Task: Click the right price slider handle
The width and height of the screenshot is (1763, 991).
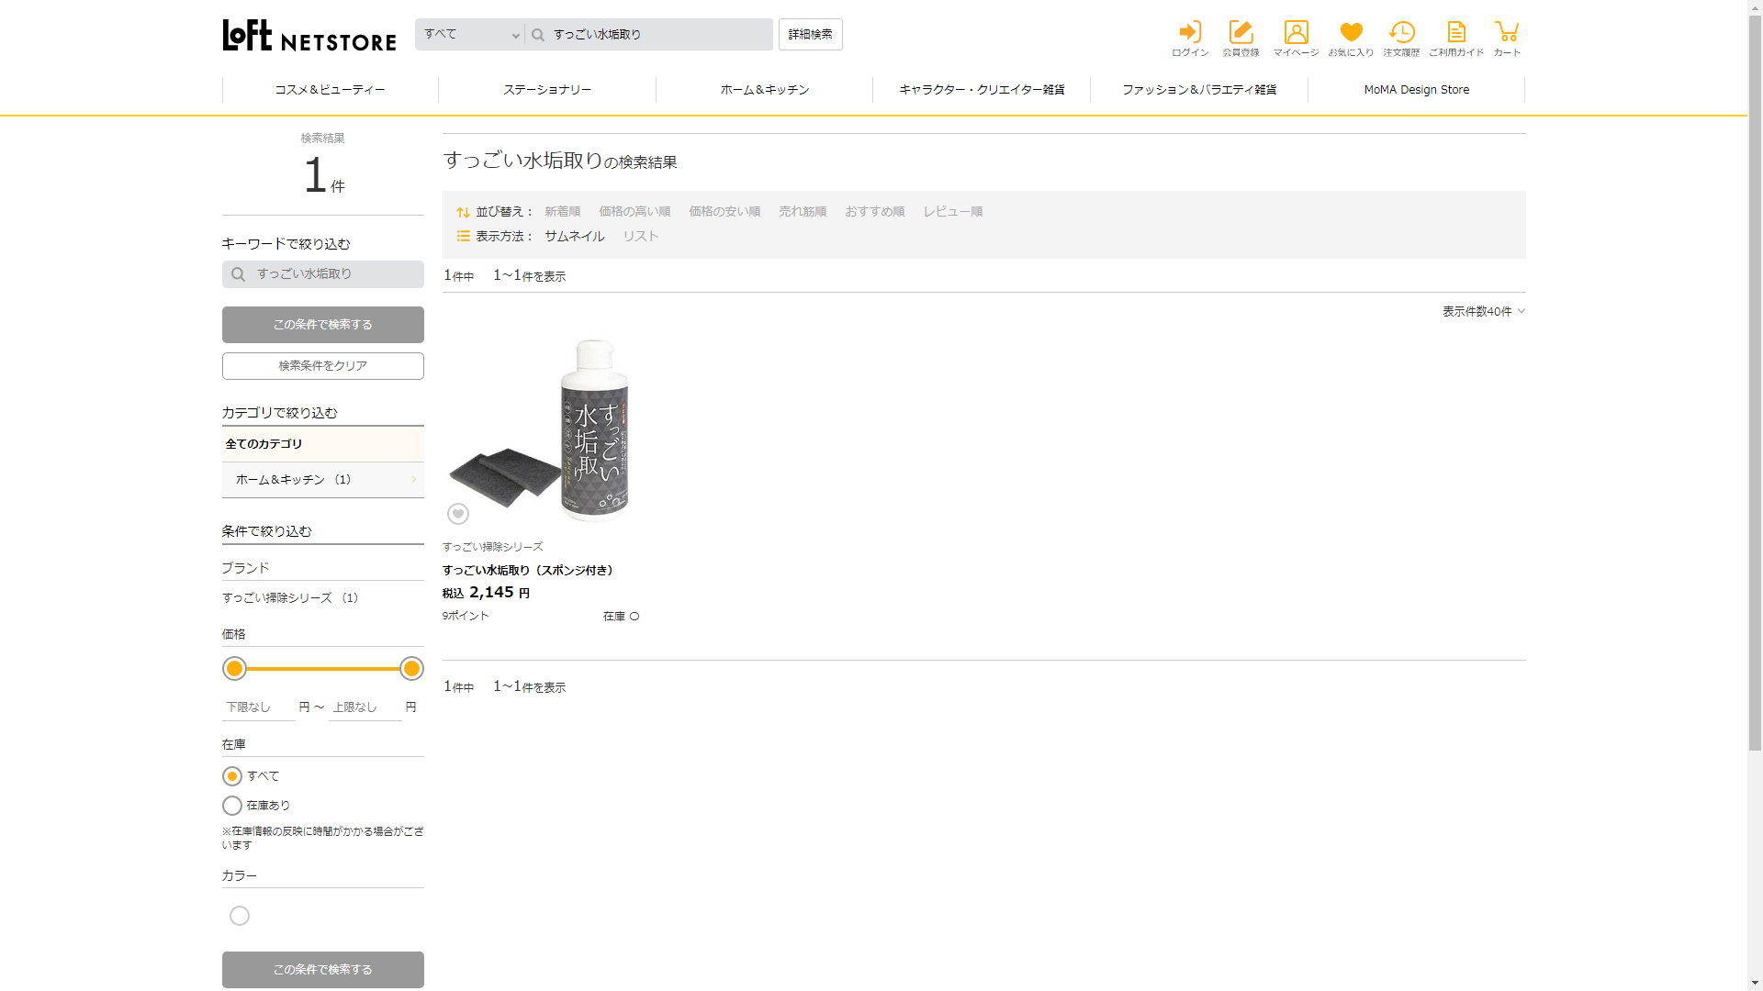Action: pos(411,669)
